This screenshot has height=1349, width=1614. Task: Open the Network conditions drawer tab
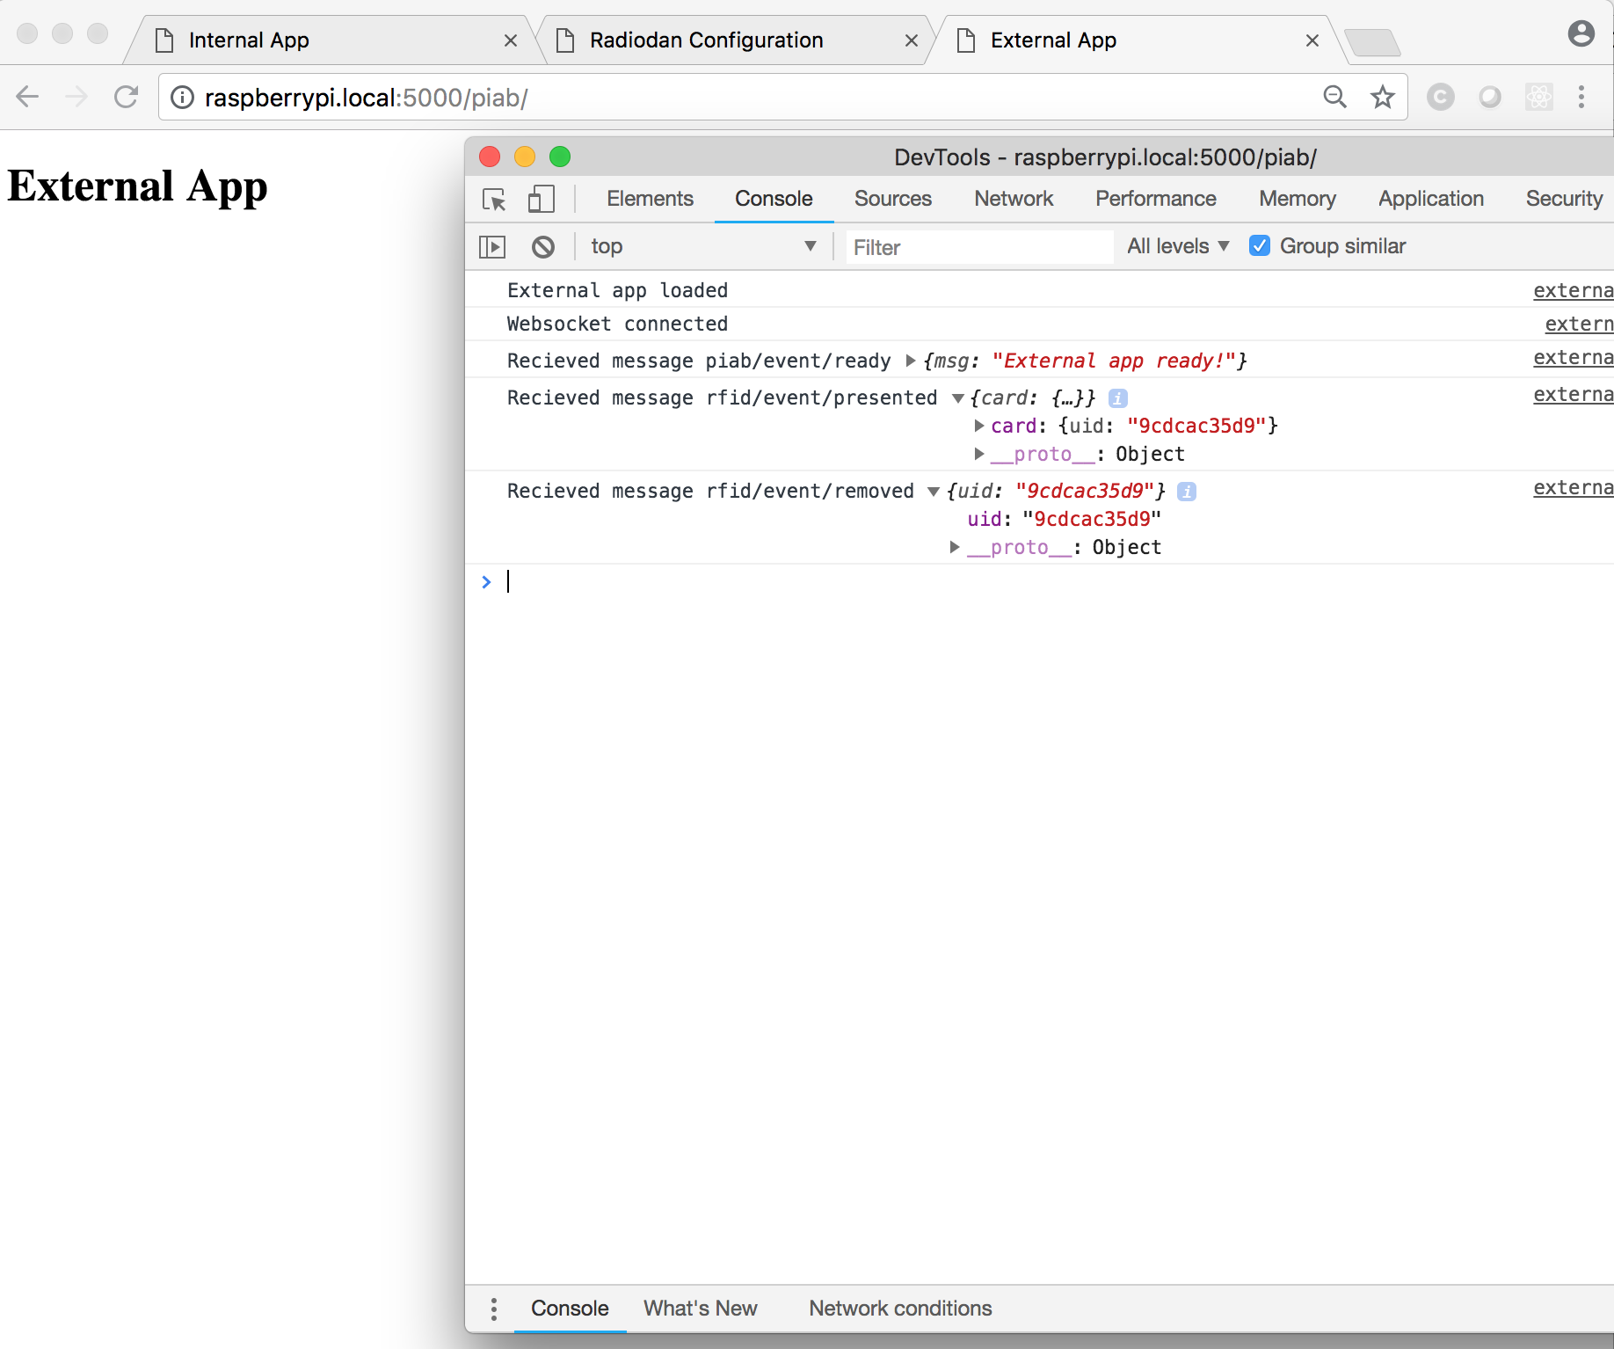point(900,1309)
